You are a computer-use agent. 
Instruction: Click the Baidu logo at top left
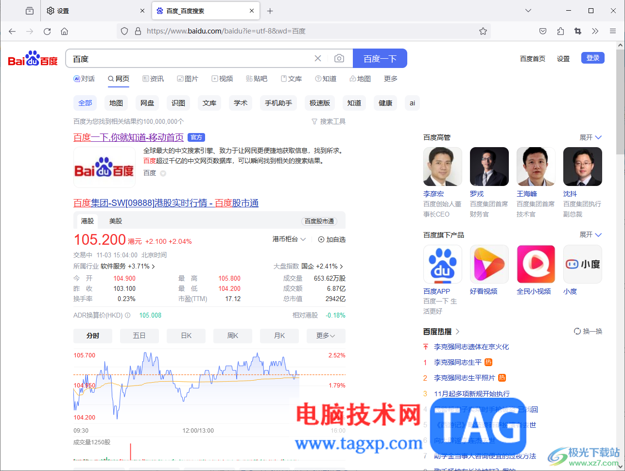tap(33, 59)
